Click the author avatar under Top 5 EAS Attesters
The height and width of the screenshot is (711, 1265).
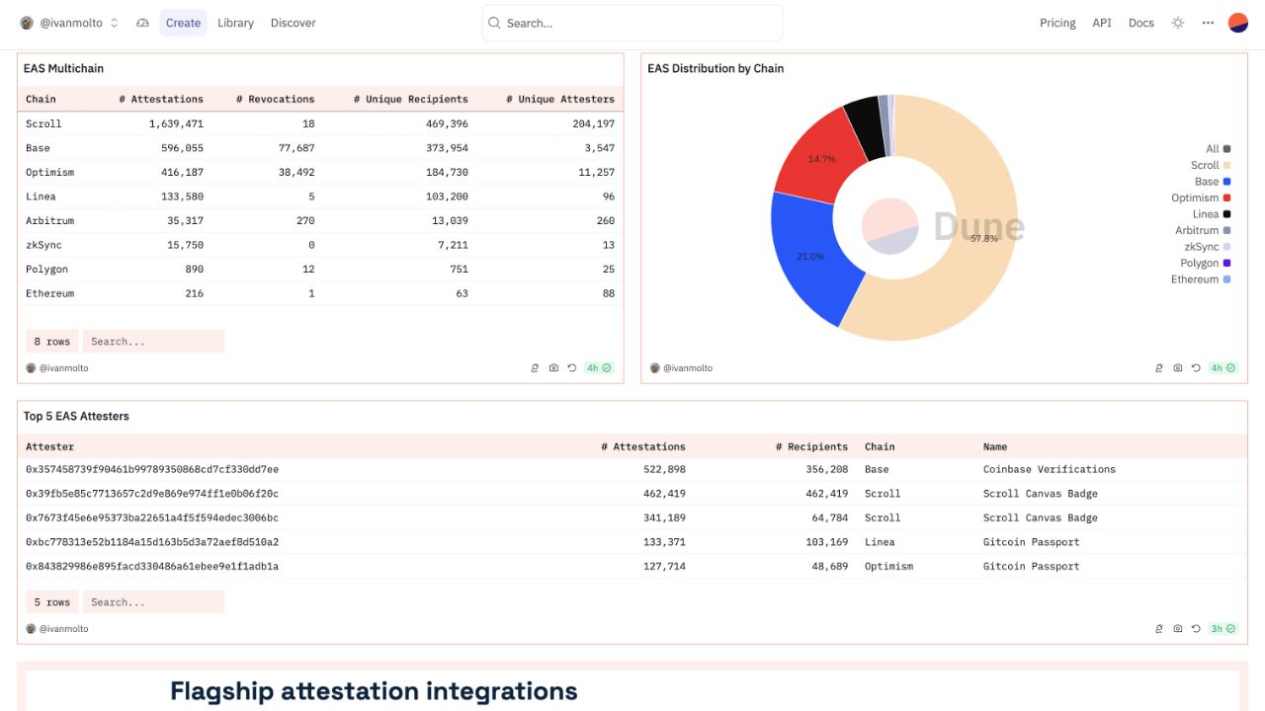[x=31, y=629]
